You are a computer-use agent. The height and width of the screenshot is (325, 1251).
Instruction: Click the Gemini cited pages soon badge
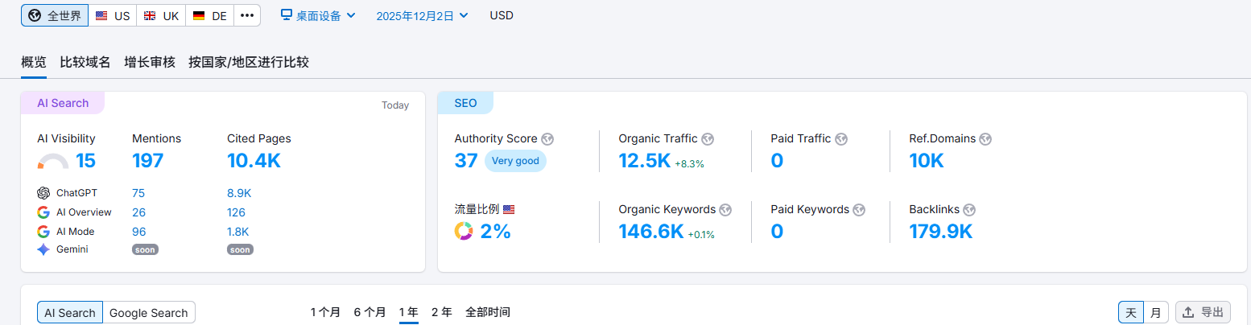[x=240, y=249]
